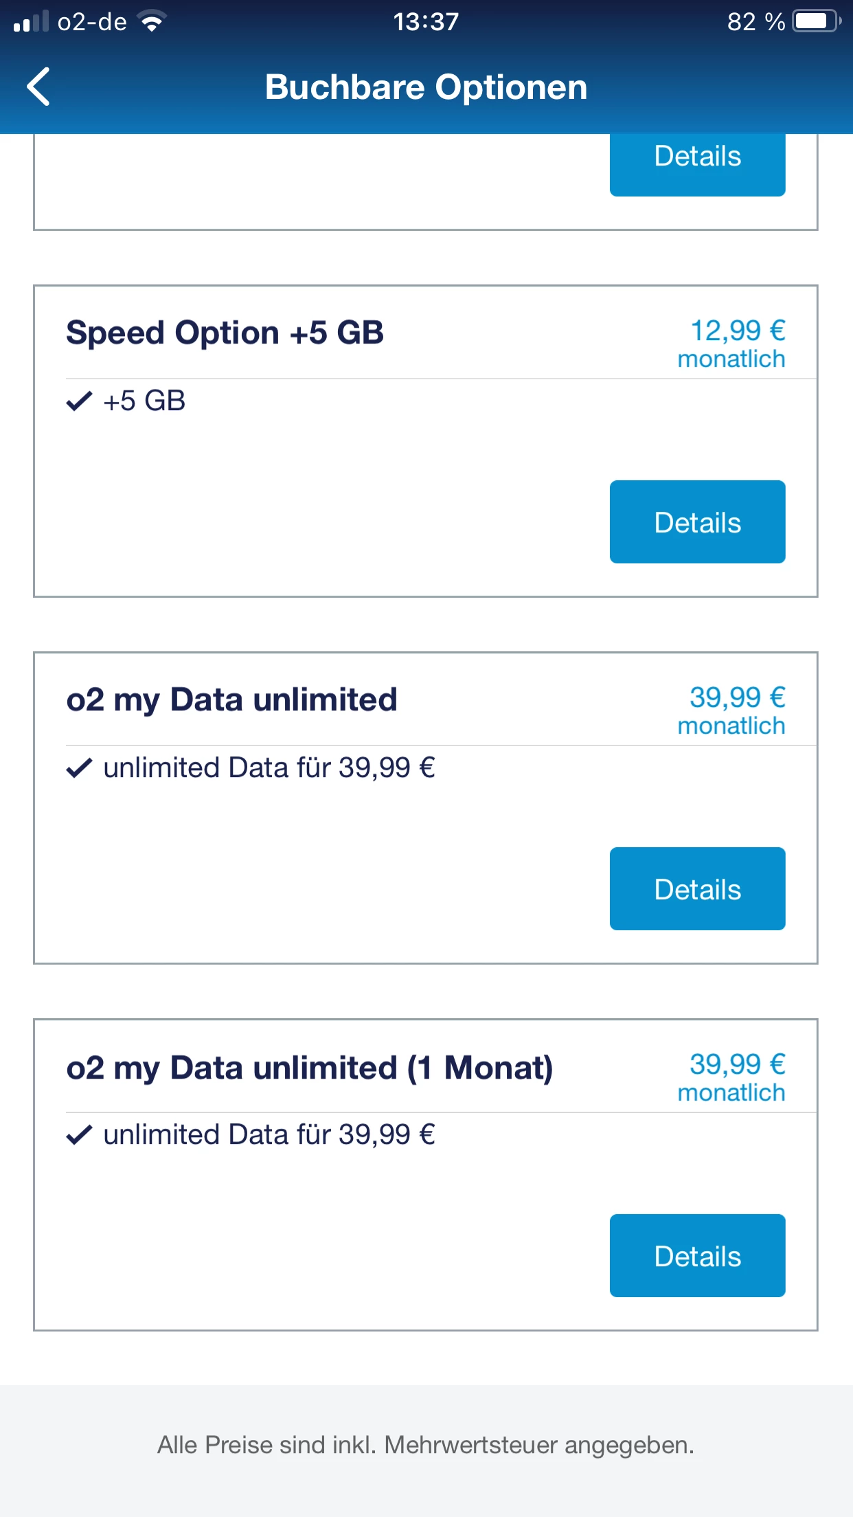Tap the Wi-Fi status icon
853x1517 pixels.
click(152, 22)
